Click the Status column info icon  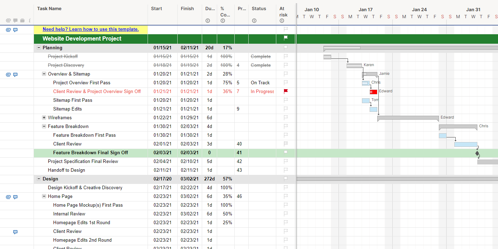click(254, 21)
